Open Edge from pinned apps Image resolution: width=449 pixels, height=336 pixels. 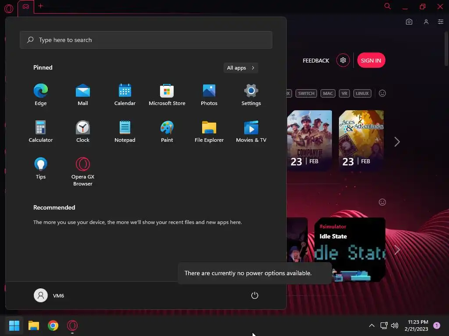pos(41,95)
